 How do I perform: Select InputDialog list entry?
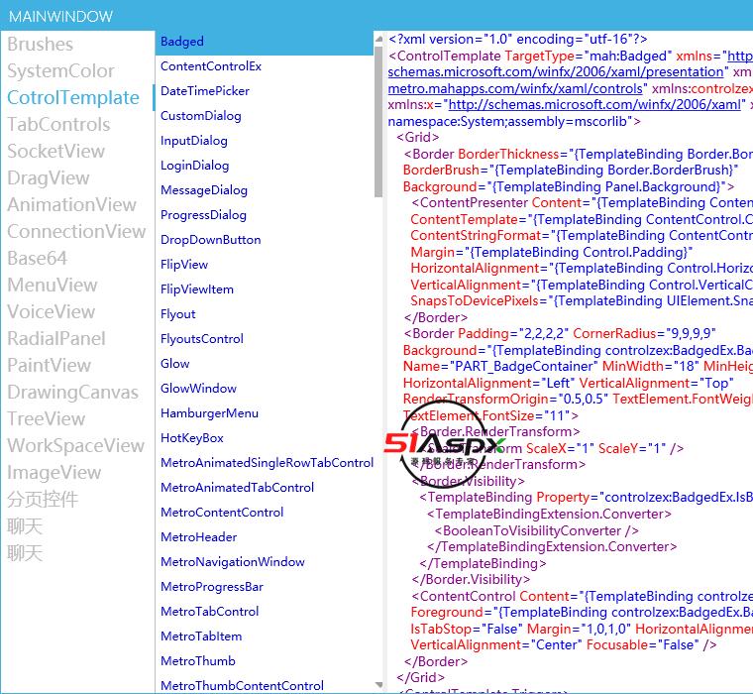pos(265,141)
